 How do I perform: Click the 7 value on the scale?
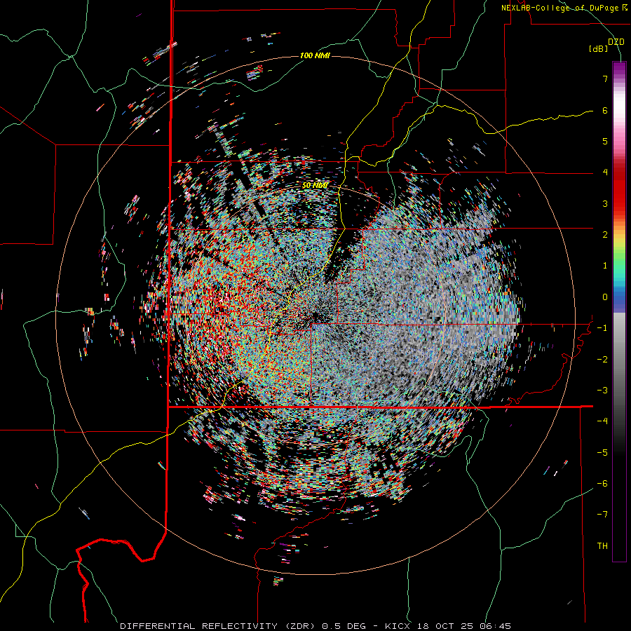(x=605, y=79)
